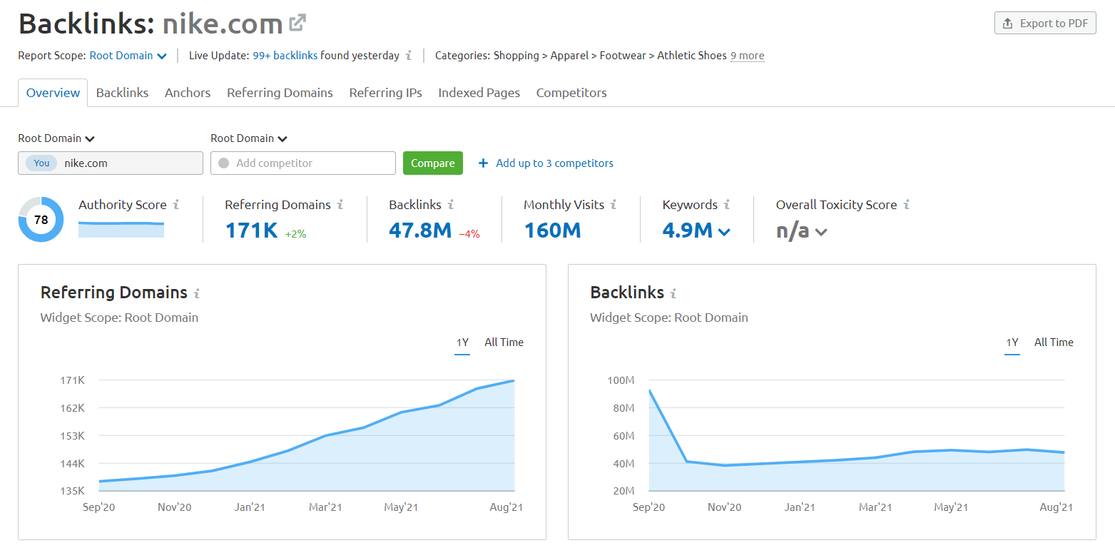Select 1Y range on Backlinks chart
The width and height of the screenshot is (1115, 553).
point(1012,343)
